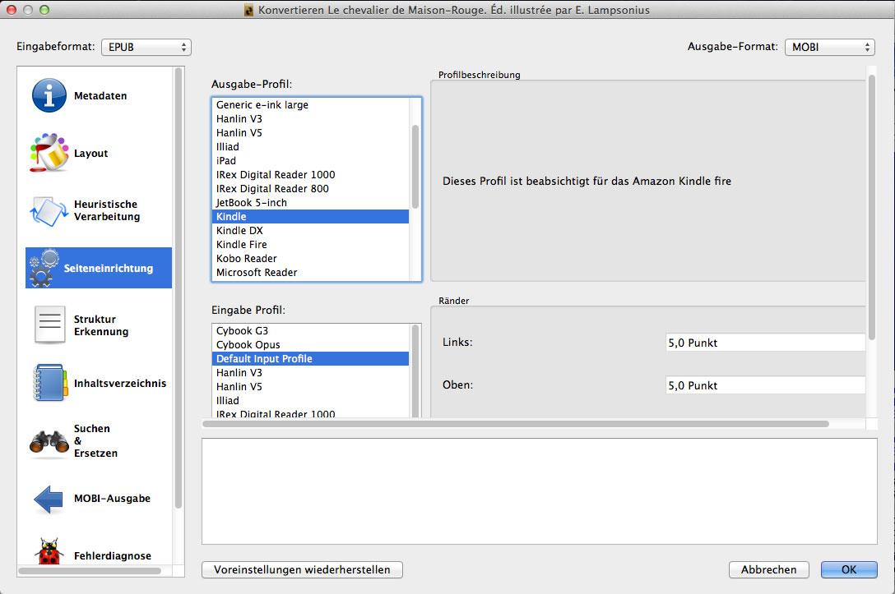The image size is (895, 594).
Task: Select Illiad in Eingabe Profil list
Action: click(310, 401)
